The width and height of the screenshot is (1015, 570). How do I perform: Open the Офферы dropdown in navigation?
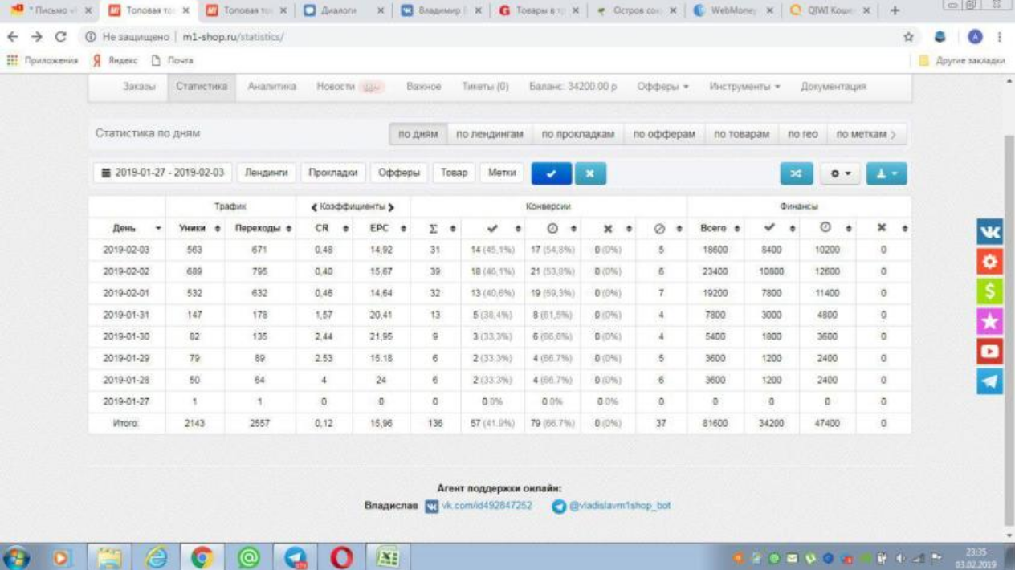point(662,87)
